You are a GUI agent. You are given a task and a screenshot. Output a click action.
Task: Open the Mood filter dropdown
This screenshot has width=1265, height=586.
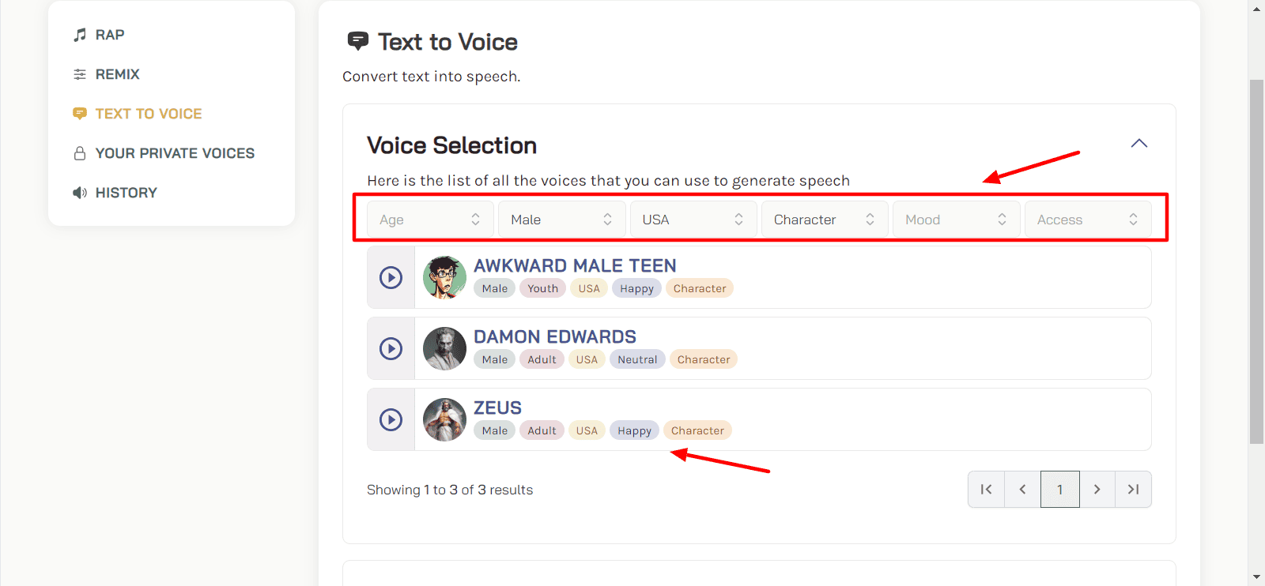(955, 220)
